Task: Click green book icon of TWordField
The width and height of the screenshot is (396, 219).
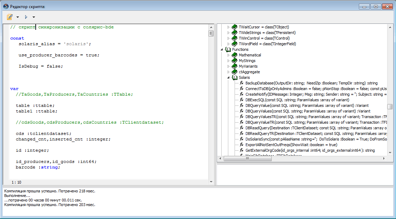Action: point(234,44)
